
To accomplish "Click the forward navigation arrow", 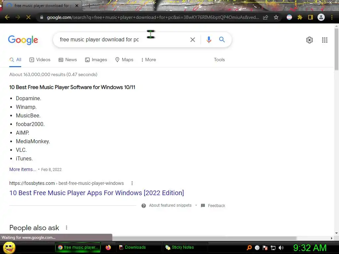I will click(x=18, y=17).
